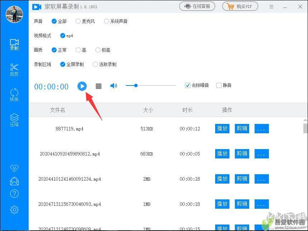Open the hamburger menu in title bar
Image resolution: width=308 pixels, height=231 pixels.
tap(271, 7)
